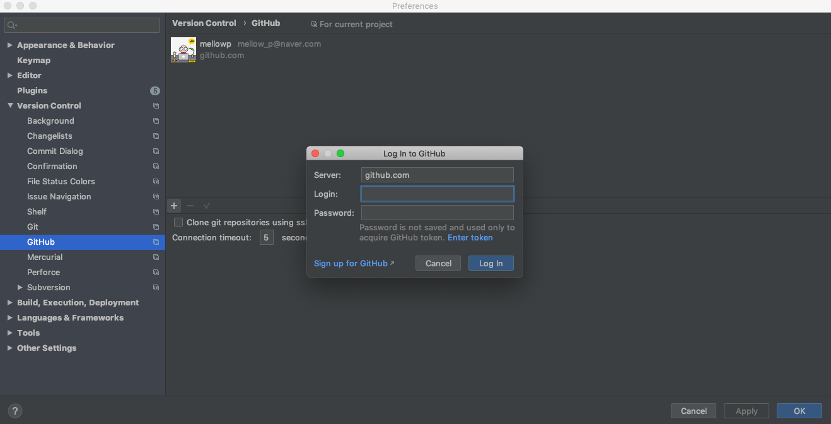Expand the Subversion node
Screen dimensions: 831x424
[20, 288]
